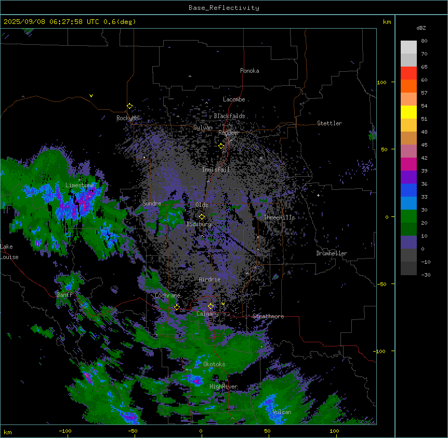The height and width of the screenshot is (438, 448).
Task: Click the 45 value on dBZ legend
Action: point(424,145)
